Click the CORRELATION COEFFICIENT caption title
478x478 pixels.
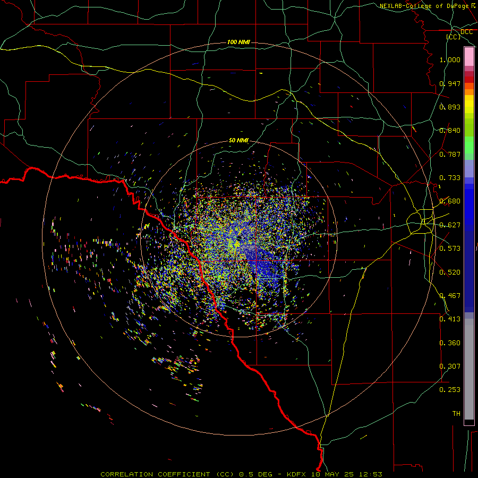[x=155, y=474]
